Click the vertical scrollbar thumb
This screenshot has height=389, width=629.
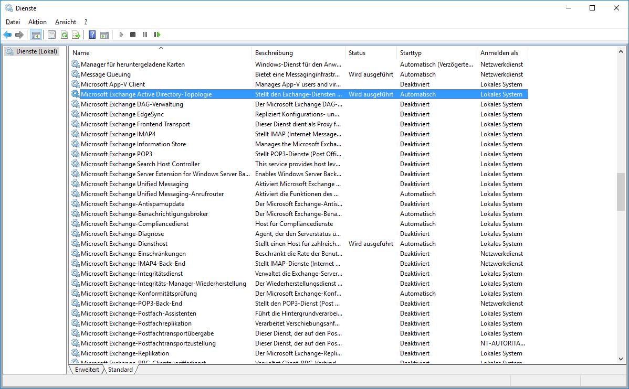tap(621, 191)
